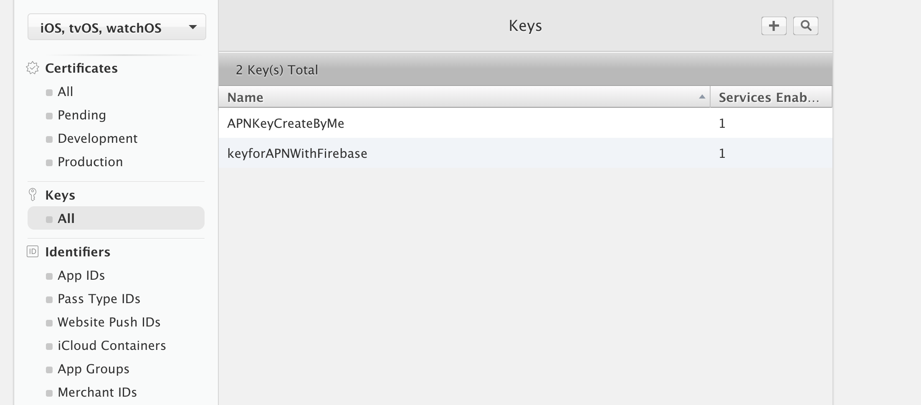Image resolution: width=921 pixels, height=405 pixels.
Task: Open App IDs under Identifiers
Action: pos(81,276)
